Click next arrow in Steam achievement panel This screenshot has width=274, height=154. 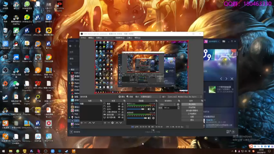(x=226, y=79)
